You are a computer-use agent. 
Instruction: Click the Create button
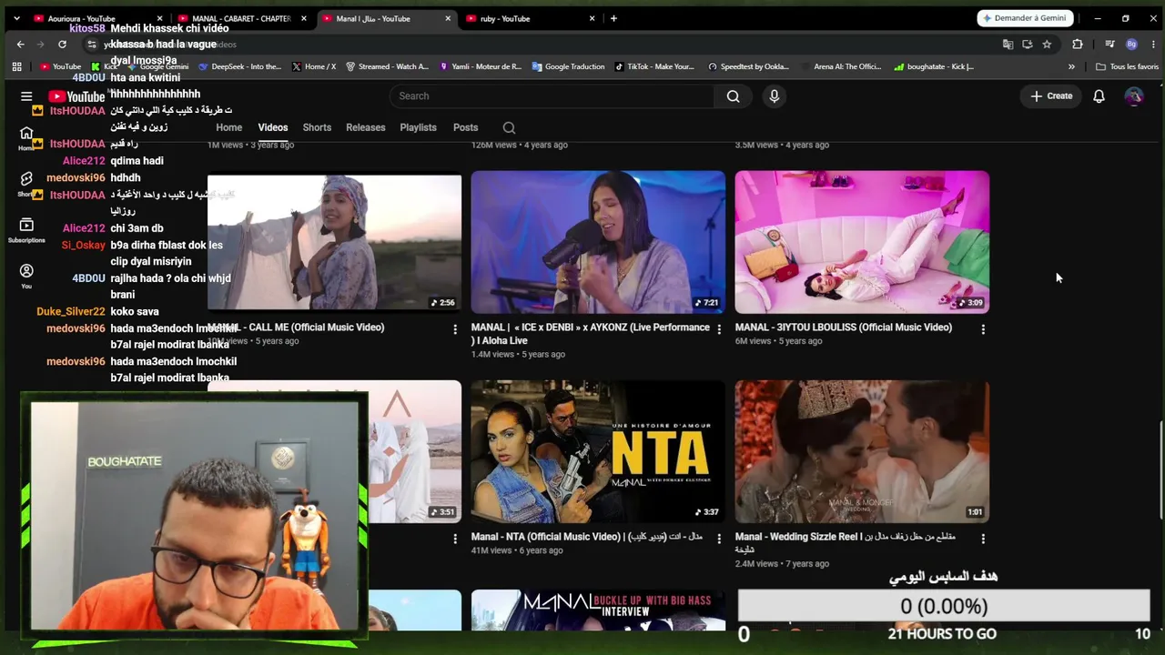(x=1051, y=96)
